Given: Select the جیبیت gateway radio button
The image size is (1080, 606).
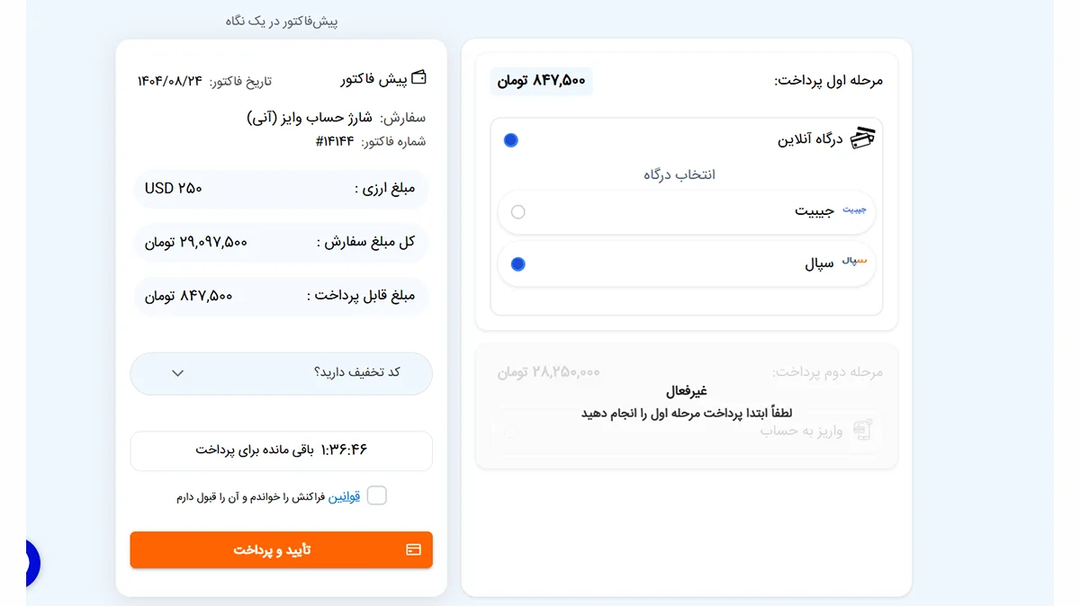Looking at the screenshot, I should pos(517,211).
